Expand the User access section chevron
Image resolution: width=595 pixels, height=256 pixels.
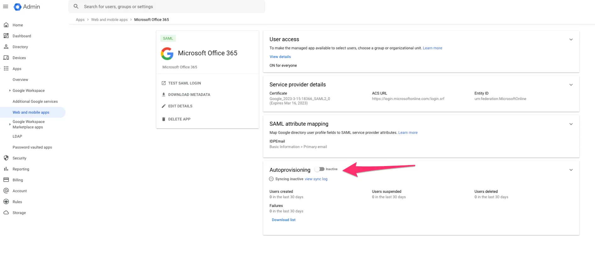pyautogui.click(x=571, y=40)
